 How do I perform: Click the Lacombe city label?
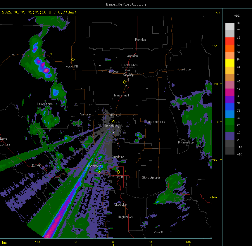click(132, 56)
